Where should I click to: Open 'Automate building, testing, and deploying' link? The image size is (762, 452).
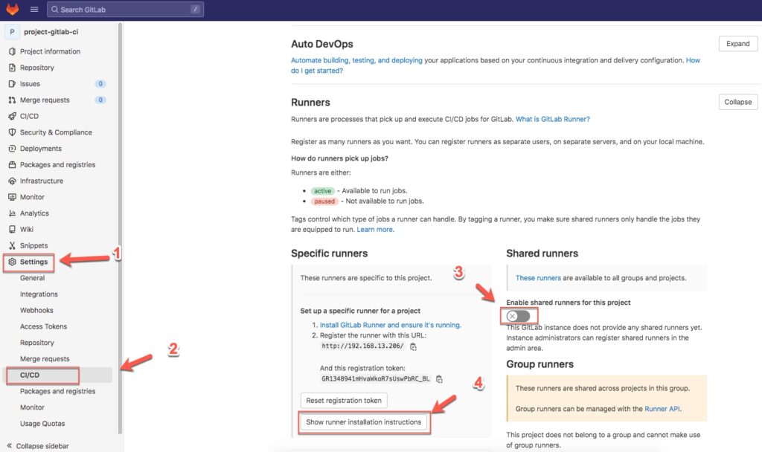coord(356,60)
